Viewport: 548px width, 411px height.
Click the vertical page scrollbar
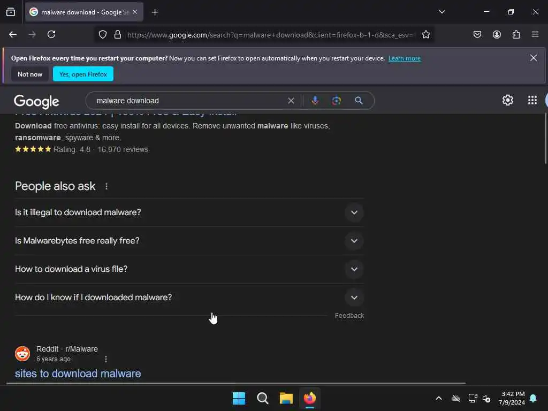[545, 139]
